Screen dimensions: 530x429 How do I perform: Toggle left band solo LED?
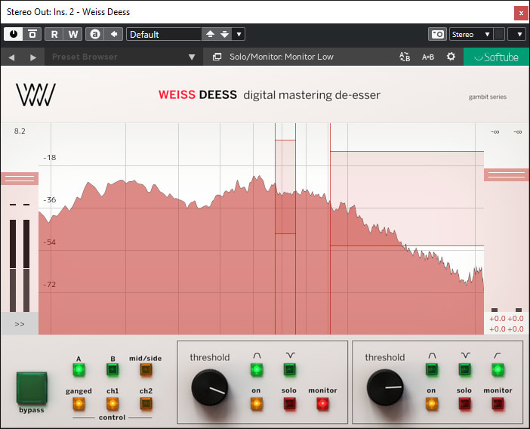click(289, 403)
